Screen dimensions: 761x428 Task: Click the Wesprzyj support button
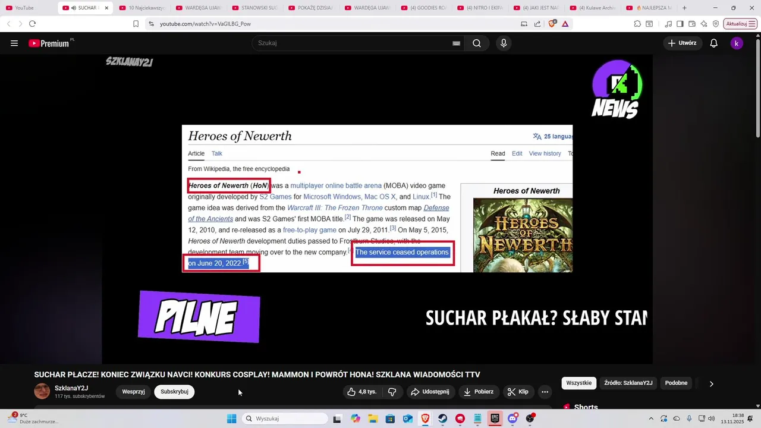pyautogui.click(x=133, y=392)
